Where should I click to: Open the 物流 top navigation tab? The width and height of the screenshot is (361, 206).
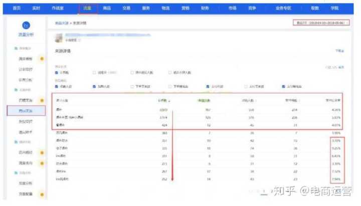point(165,8)
